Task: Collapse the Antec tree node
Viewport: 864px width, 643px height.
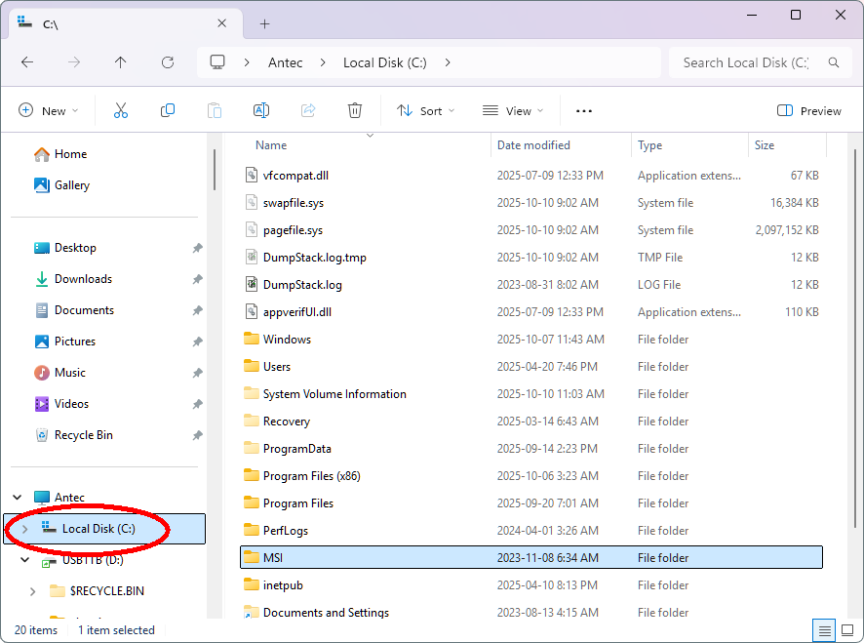Action: click(x=18, y=498)
